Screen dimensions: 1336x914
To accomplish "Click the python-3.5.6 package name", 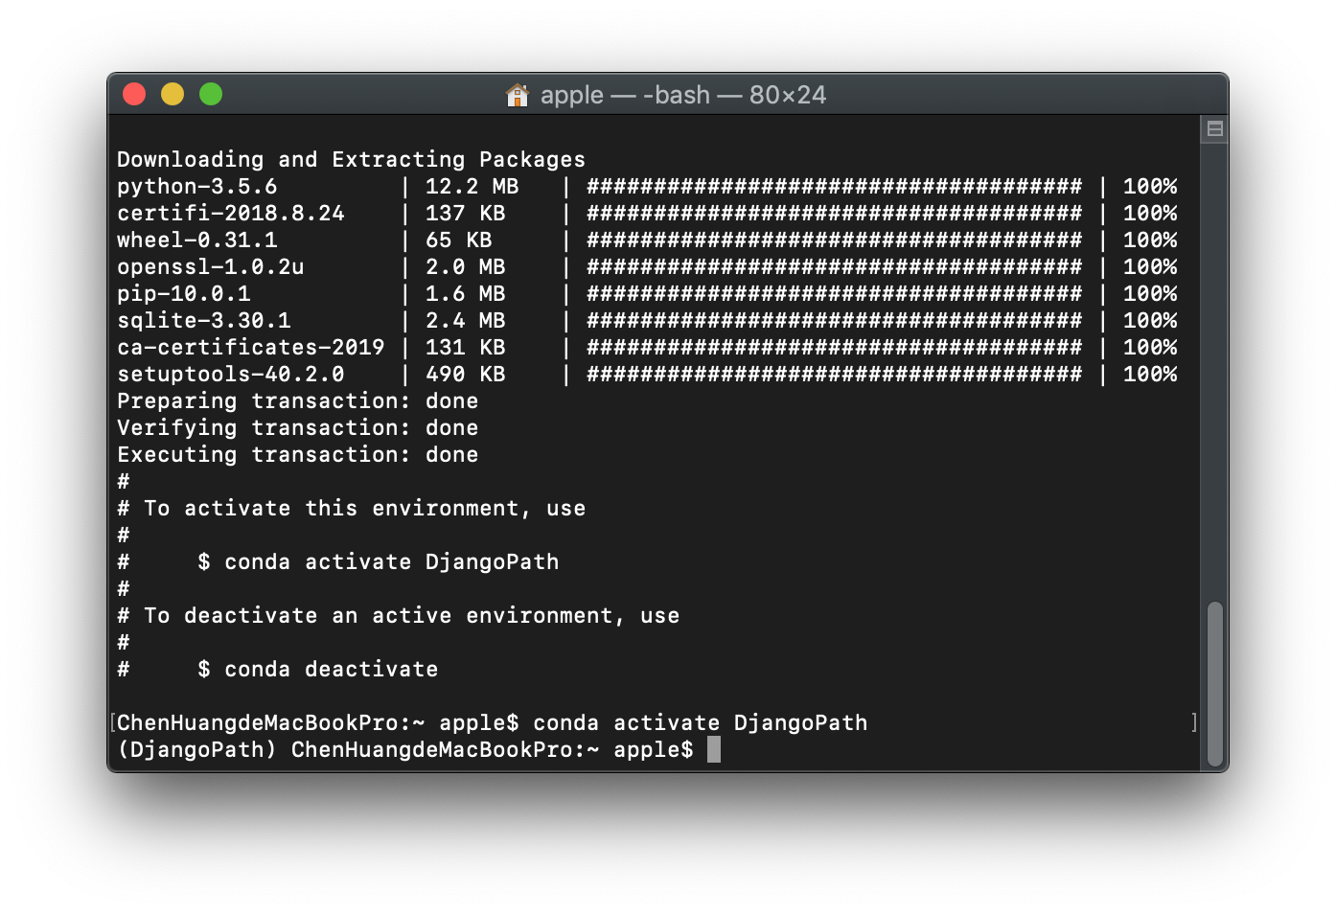I will click(196, 186).
